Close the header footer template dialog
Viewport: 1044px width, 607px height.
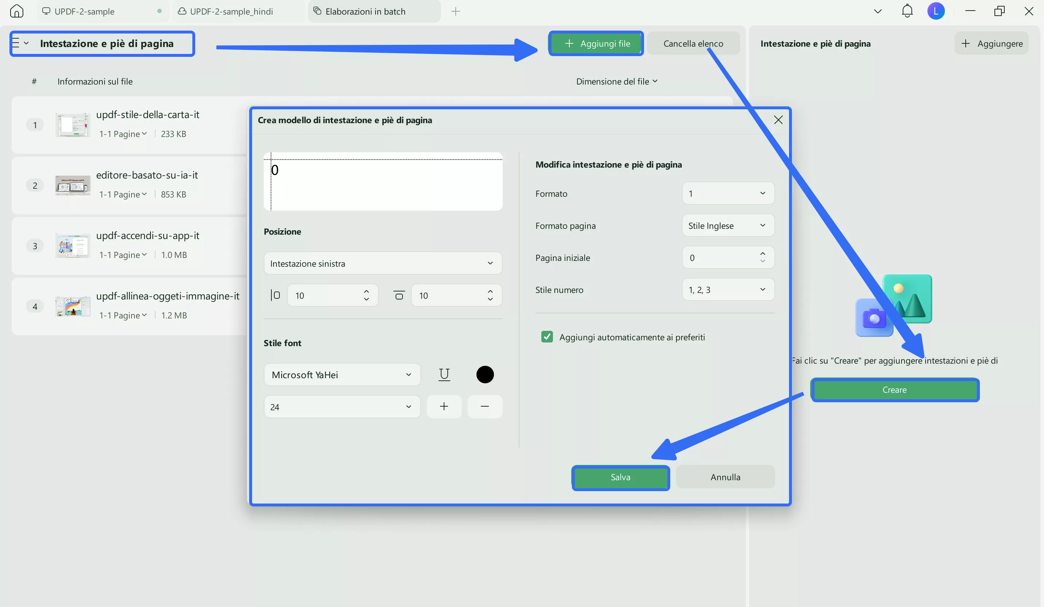778,120
